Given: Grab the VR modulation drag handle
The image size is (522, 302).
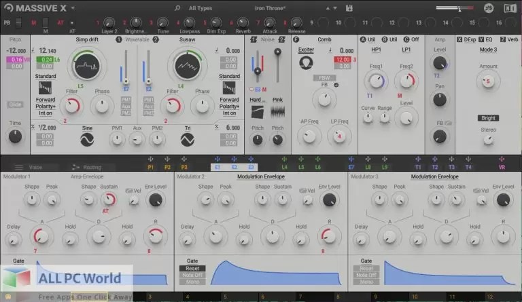Looking at the screenshot, I should click(x=502, y=159).
